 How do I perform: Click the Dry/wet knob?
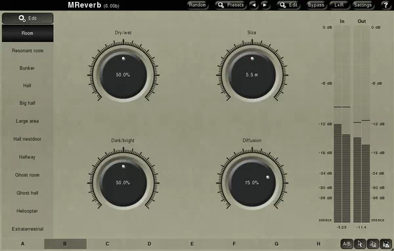tap(123, 75)
